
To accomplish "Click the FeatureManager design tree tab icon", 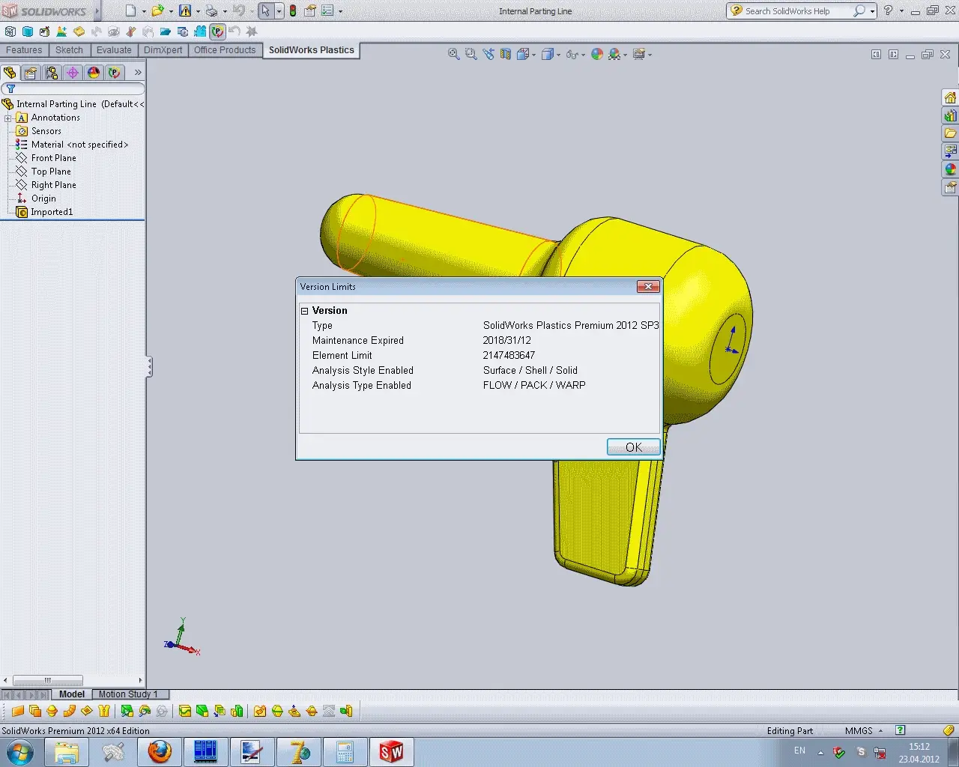I will point(10,73).
